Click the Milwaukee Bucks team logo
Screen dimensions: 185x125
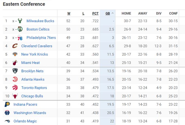(20, 21)
